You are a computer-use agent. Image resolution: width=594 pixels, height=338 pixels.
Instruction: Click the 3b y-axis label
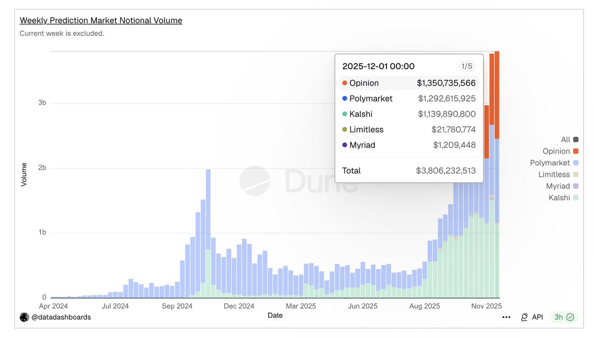42,103
